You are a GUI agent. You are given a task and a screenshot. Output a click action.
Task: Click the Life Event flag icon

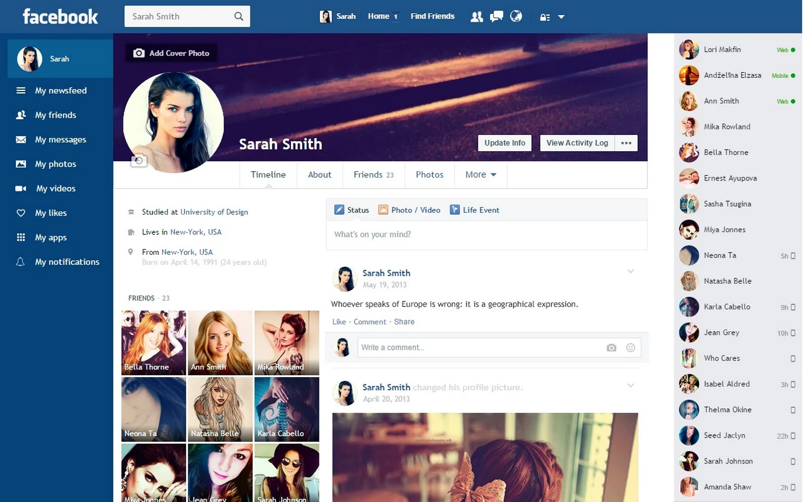pos(455,210)
